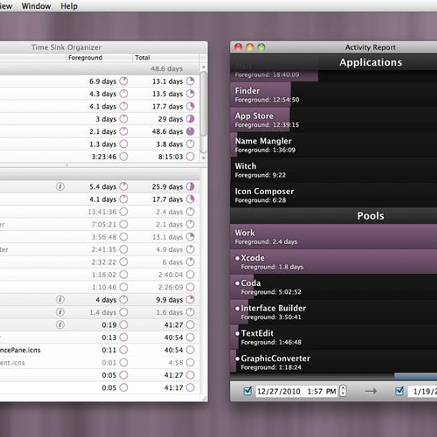Click the pie icon beside 4.9 days
The width and height of the screenshot is (437, 437).
pyautogui.click(x=190, y=249)
